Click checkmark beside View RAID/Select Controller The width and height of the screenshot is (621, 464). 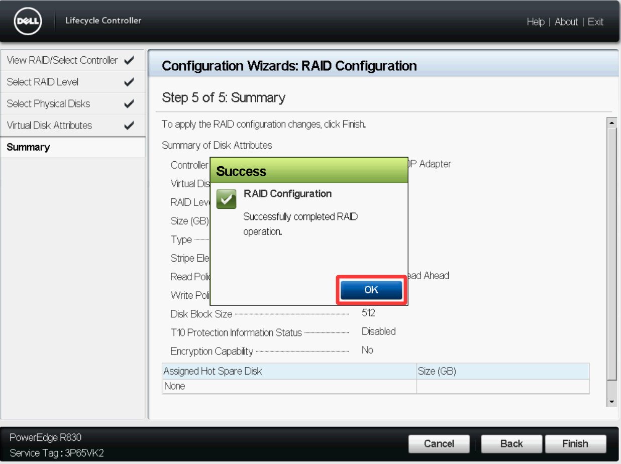pyautogui.click(x=129, y=60)
